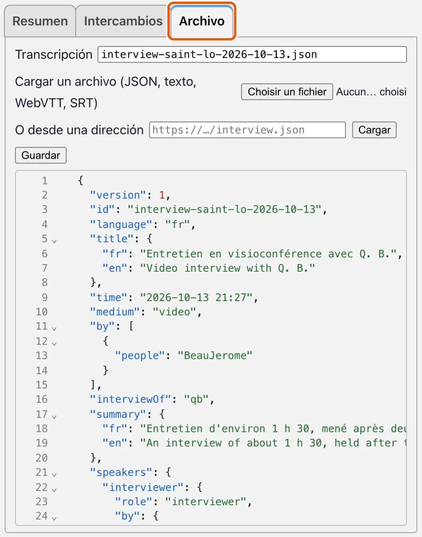
Task: Click the English summary text on line 19
Action: pos(273,443)
